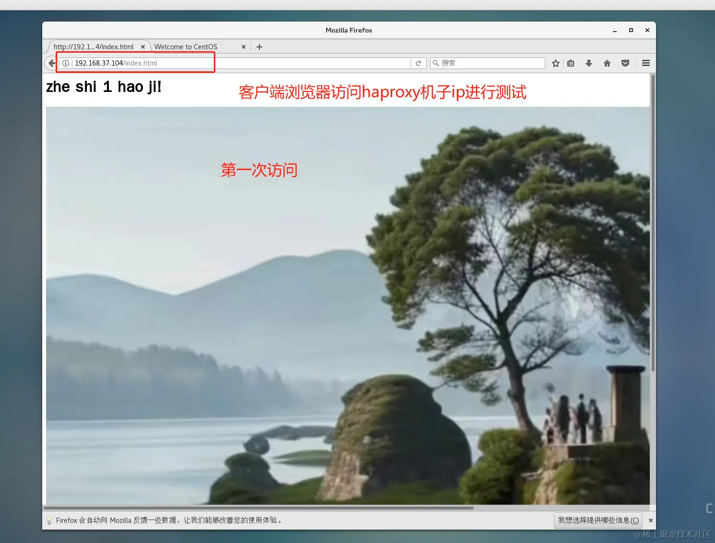Screen dimensions: 715x543
Task: Follow the 我想选择提供哪些信息 link
Action: coord(598,520)
